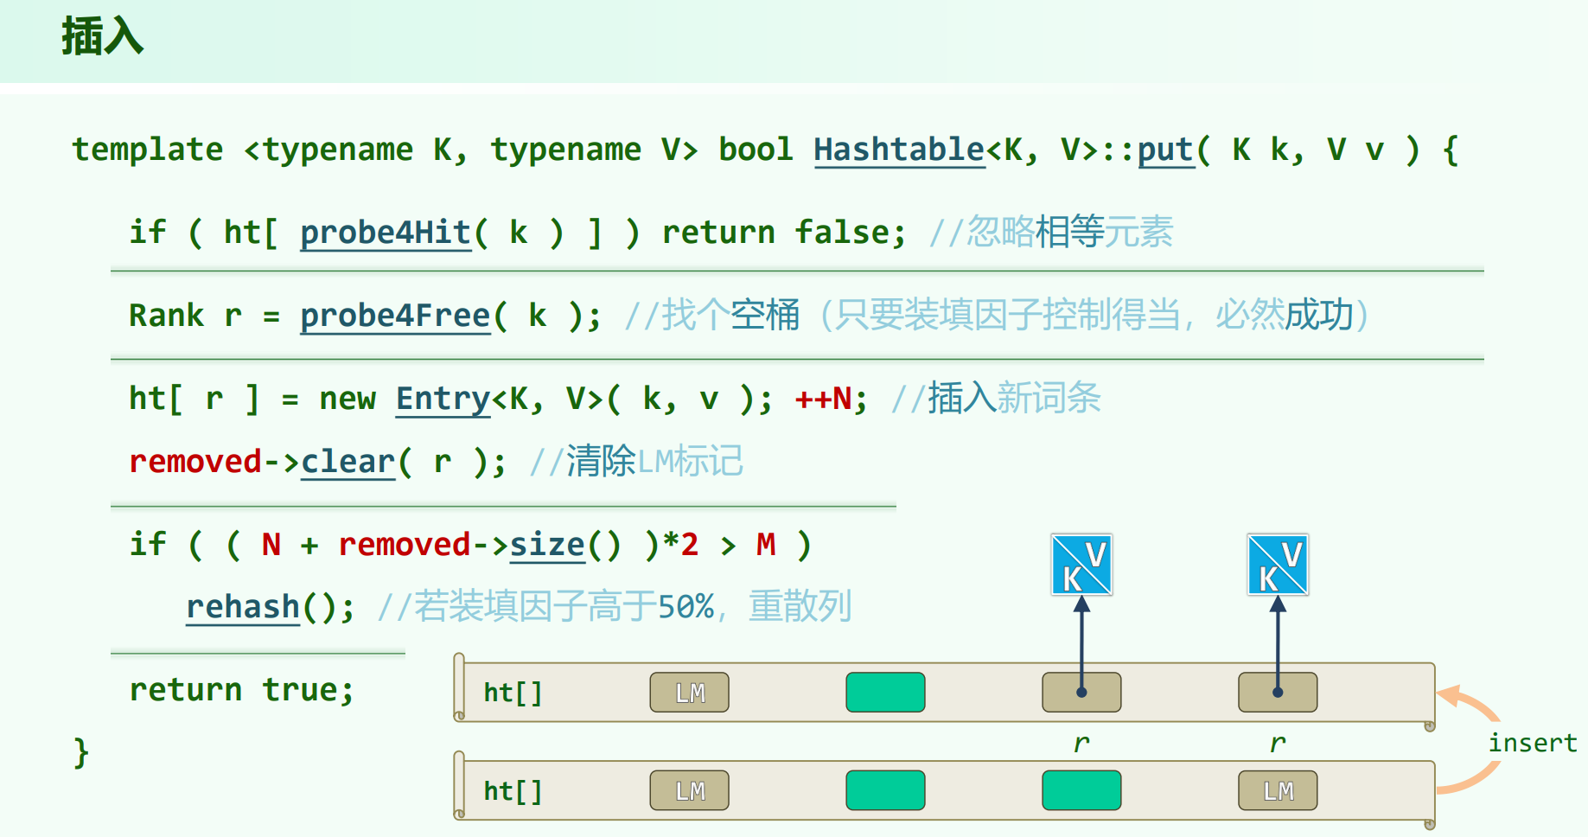1588x837 pixels.
Task: Click the rightmost LM bucket in lower ht[] row
Action: 1278,790
